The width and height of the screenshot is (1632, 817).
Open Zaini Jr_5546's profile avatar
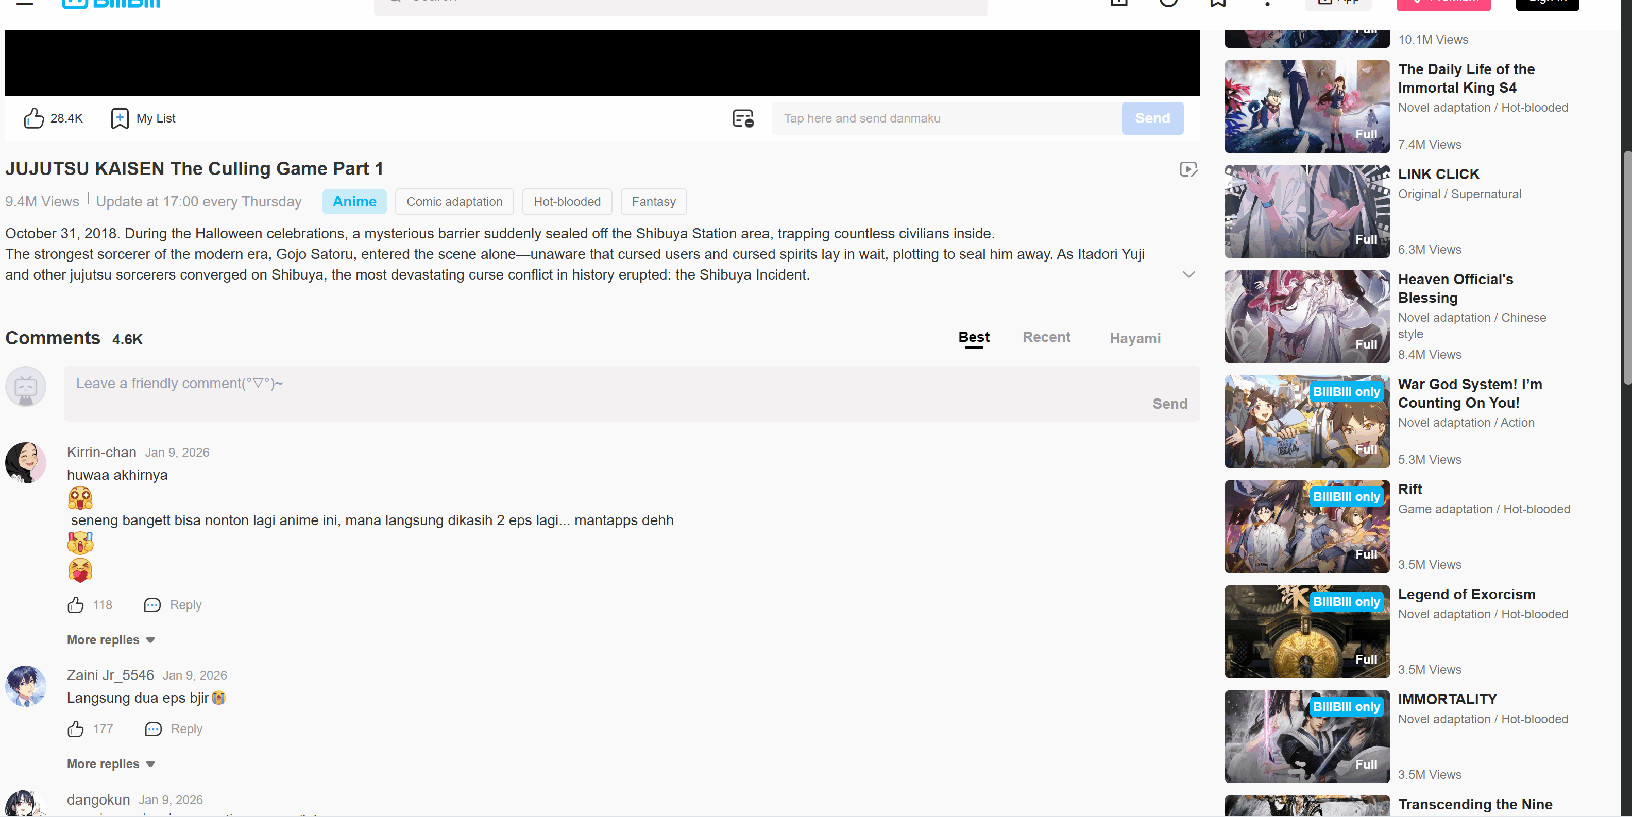[26, 686]
